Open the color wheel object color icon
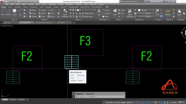The height and width of the screenshot is (104, 186). (x=135, y=10)
